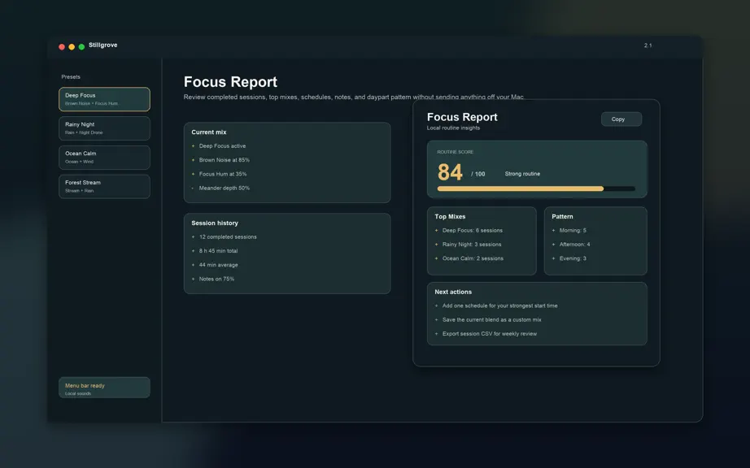This screenshot has height=468, width=750.
Task: Click the ROUTINE SCORE label
Action: pos(456,152)
